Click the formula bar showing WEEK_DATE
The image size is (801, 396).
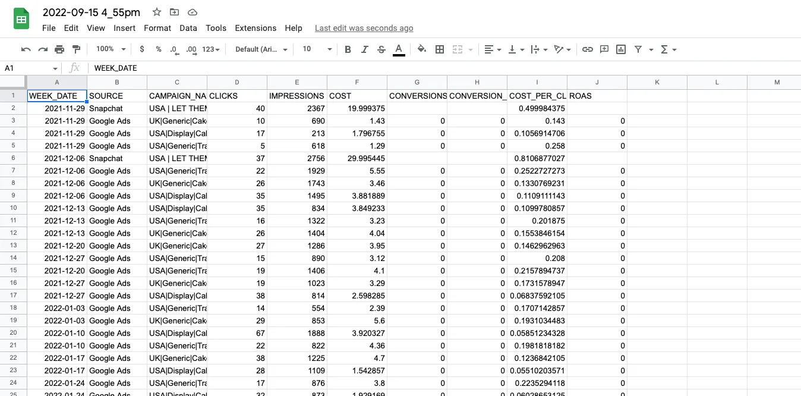pos(446,68)
